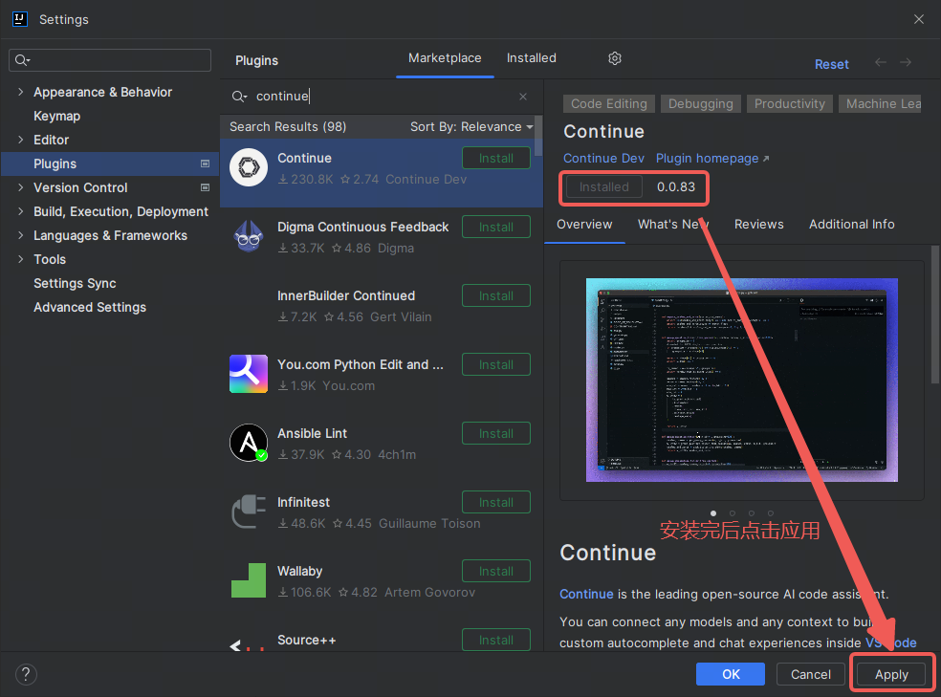Click the You.com plugin icon
Image resolution: width=941 pixels, height=697 pixels.
249,374
